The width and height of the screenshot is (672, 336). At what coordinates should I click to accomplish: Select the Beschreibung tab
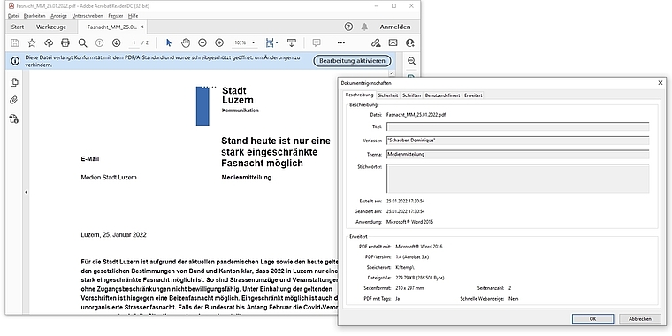pyautogui.click(x=360, y=95)
